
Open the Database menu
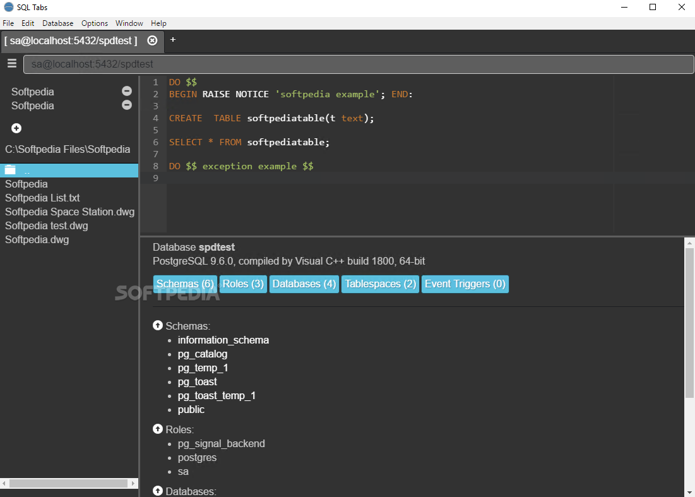(x=57, y=23)
